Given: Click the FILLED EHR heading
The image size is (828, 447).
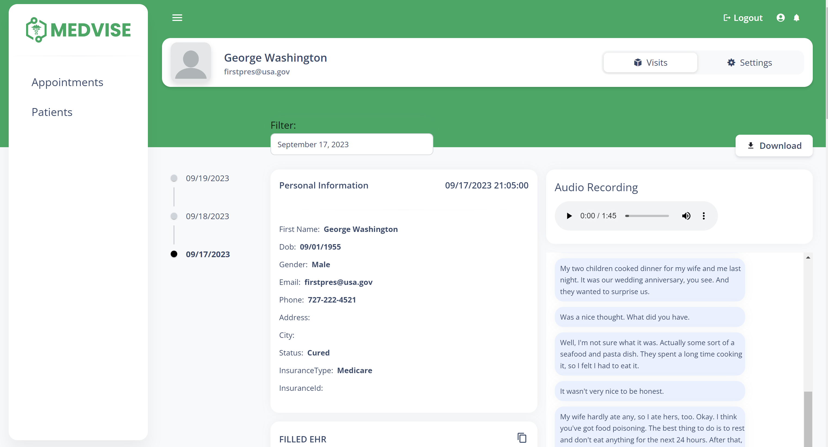Looking at the screenshot, I should pyautogui.click(x=303, y=439).
